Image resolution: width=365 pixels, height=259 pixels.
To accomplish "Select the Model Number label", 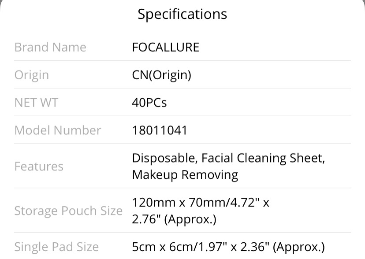I will click(x=58, y=130).
